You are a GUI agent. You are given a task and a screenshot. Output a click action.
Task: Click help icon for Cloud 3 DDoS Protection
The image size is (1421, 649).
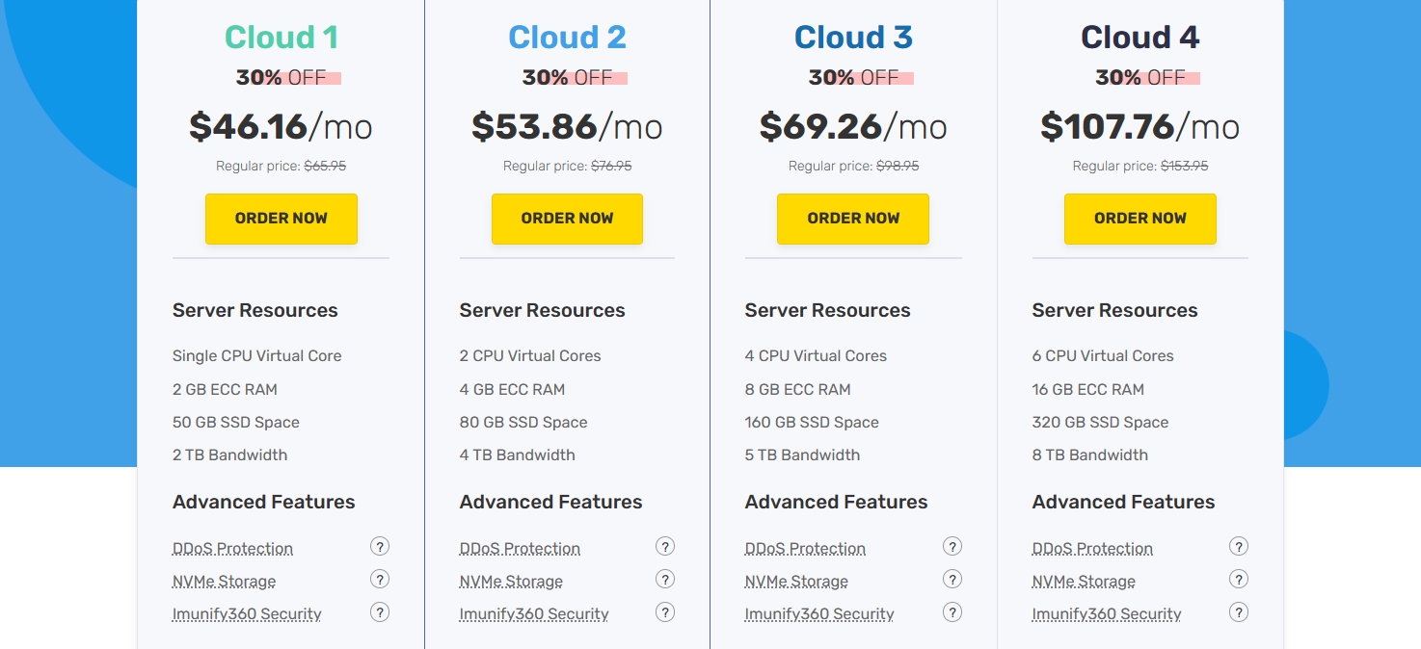952,547
